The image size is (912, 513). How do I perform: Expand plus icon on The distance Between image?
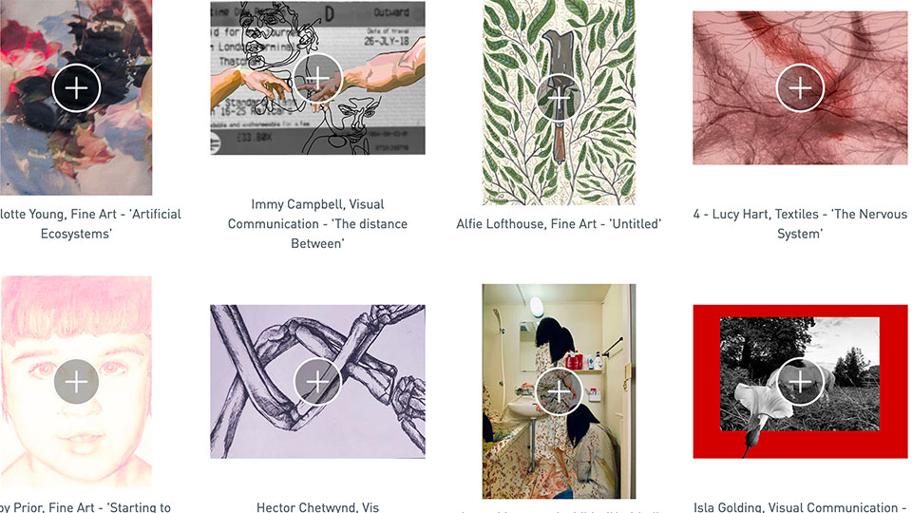point(317,78)
